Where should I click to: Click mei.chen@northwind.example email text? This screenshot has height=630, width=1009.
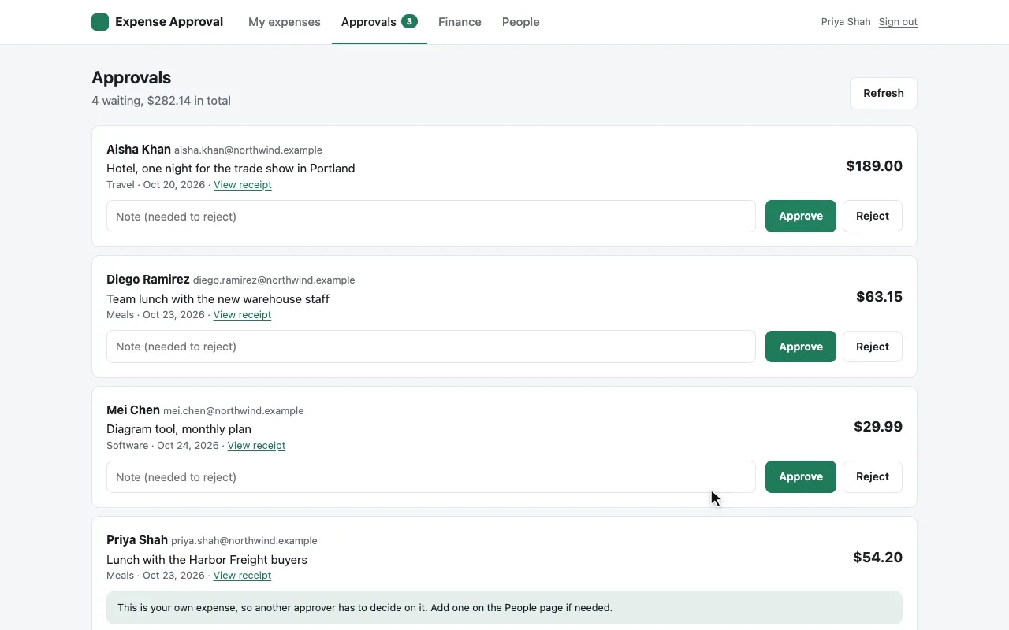(233, 411)
